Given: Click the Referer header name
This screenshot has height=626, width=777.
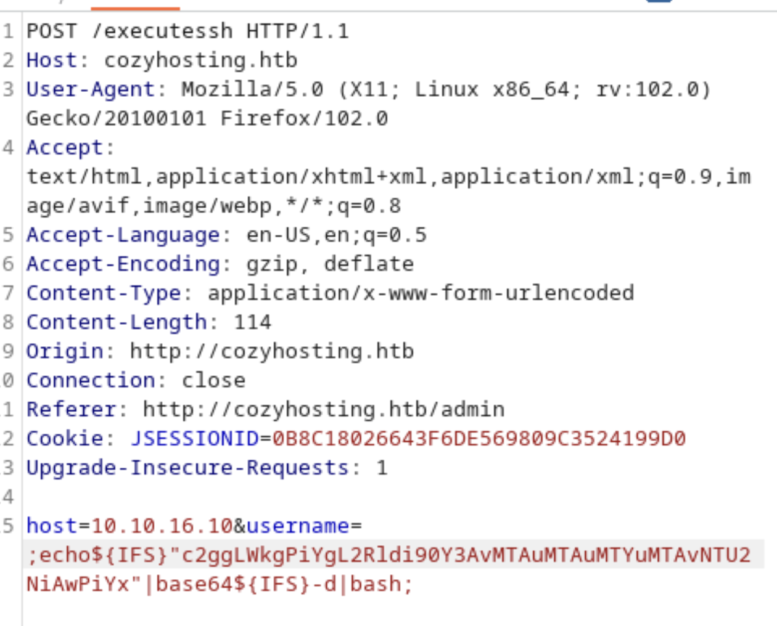Looking at the screenshot, I should [x=71, y=409].
